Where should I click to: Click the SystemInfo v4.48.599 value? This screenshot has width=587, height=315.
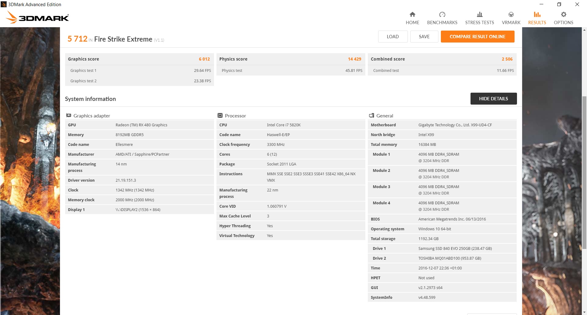pyautogui.click(x=427, y=297)
